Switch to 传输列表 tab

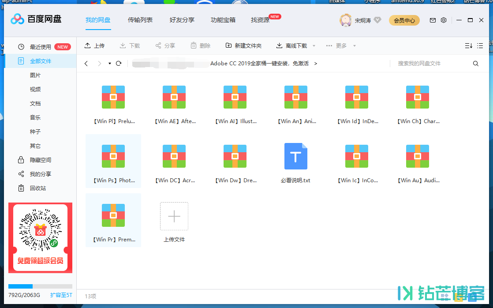140,20
